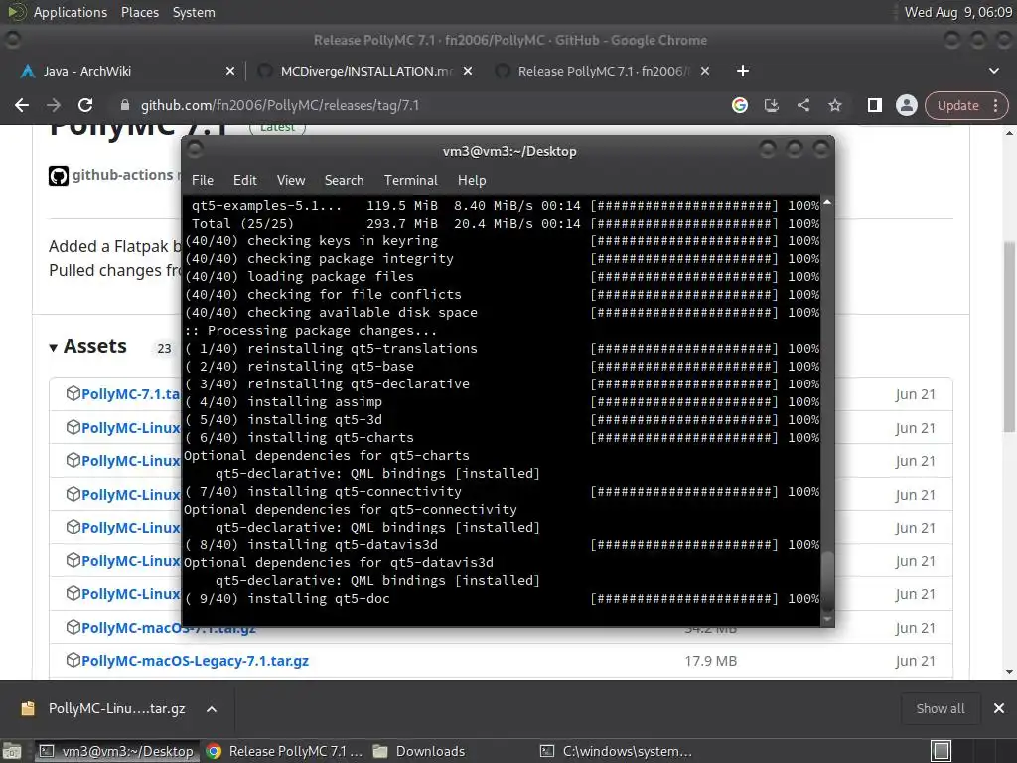The image size is (1017, 763).
Task: Expand download item options chevron
Action: (212, 709)
